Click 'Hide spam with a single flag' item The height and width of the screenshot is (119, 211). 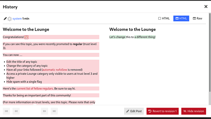[24, 82]
